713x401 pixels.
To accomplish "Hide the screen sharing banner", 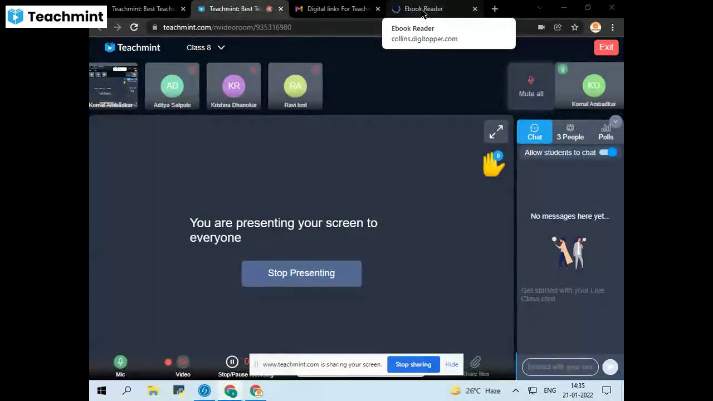I will click(451, 364).
